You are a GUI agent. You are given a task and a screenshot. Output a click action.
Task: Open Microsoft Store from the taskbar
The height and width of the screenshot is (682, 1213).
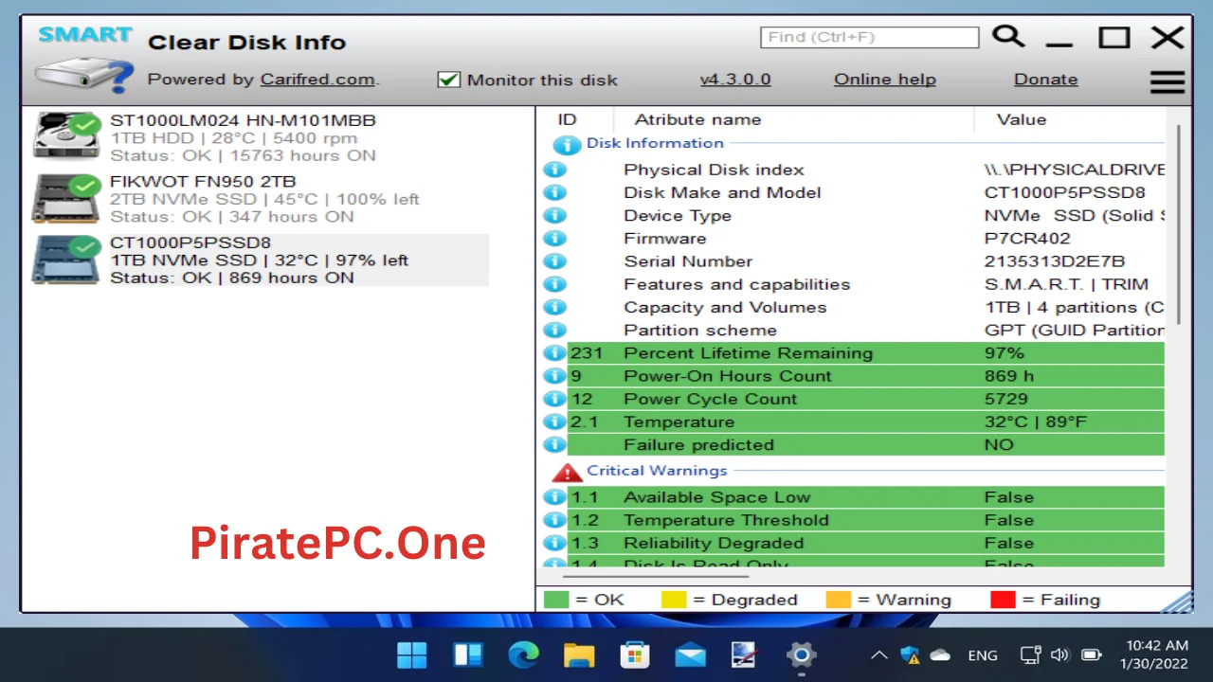click(634, 655)
